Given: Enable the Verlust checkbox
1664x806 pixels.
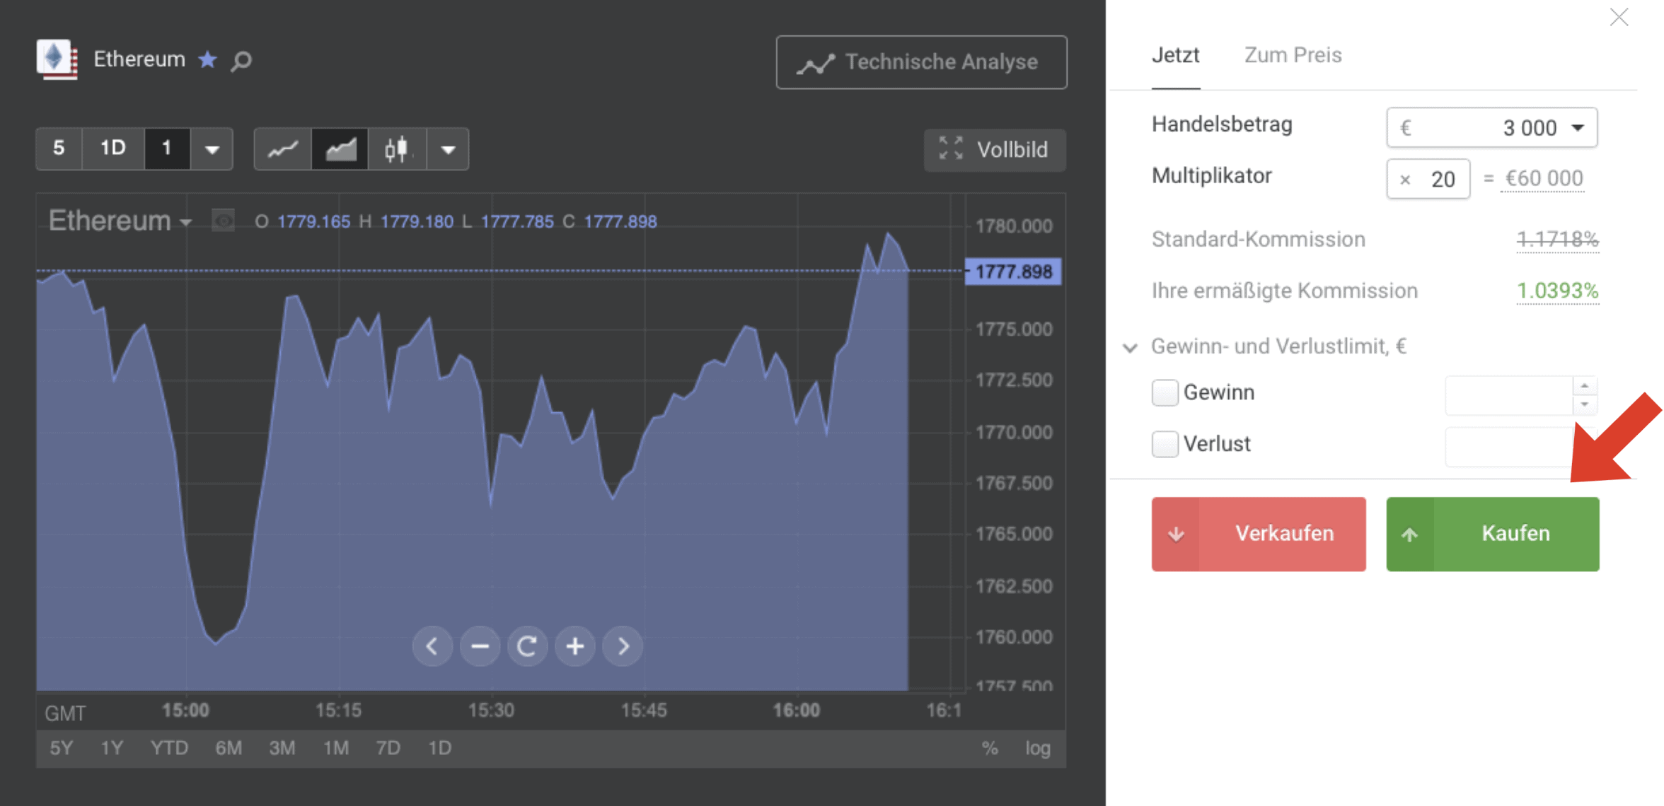Looking at the screenshot, I should 1165,444.
